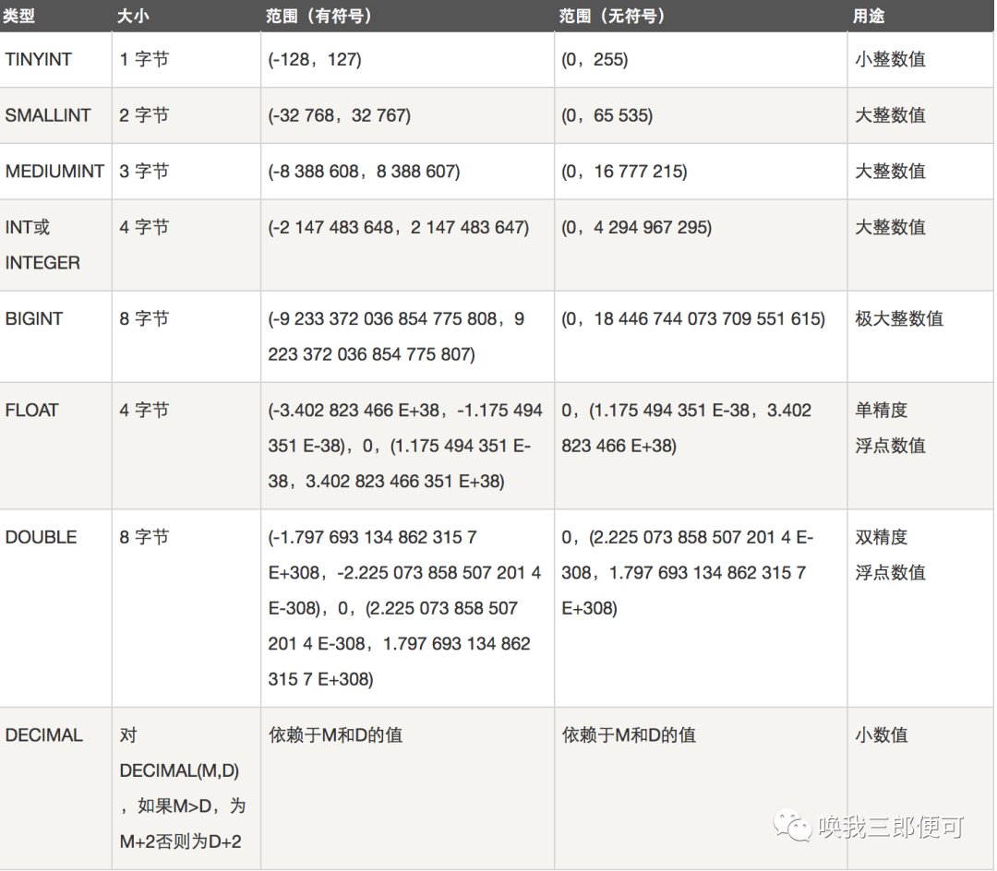Click the (-8 388 608，8 388 607) range

pos(364,171)
